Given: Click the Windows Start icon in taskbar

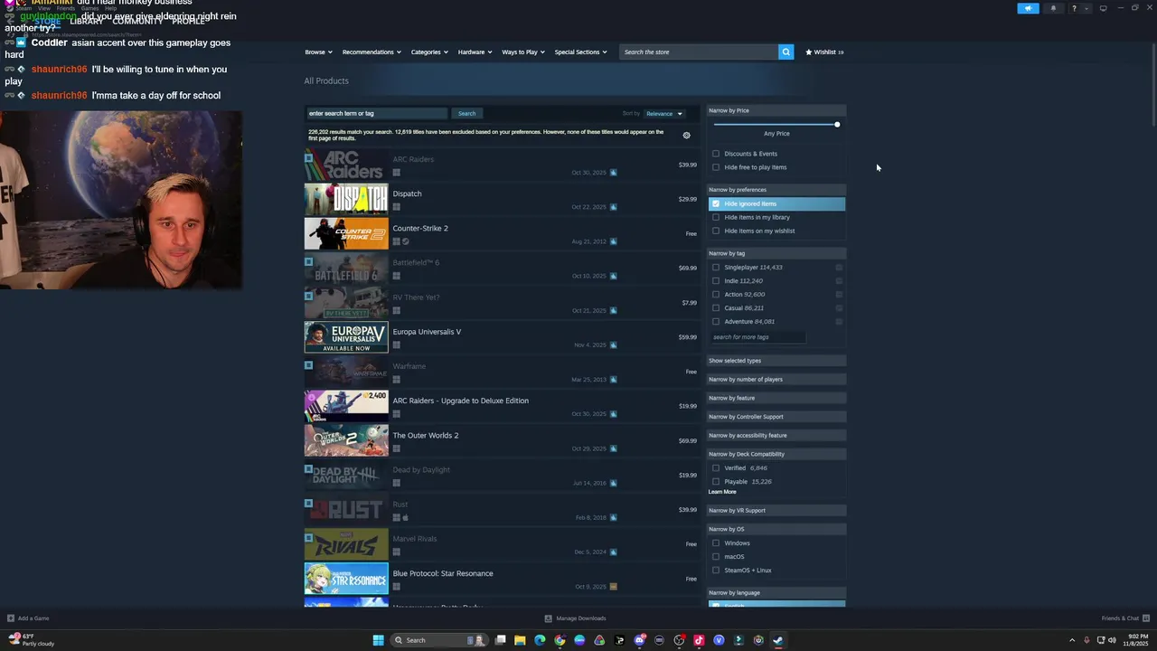Looking at the screenshot, I should tap(379, 640).
